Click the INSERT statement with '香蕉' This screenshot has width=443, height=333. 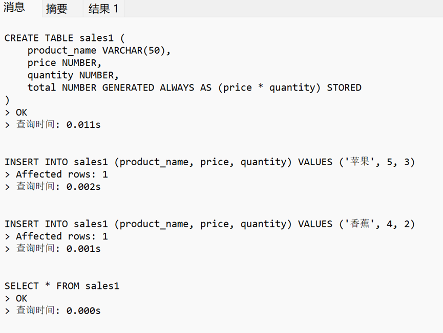209,224
